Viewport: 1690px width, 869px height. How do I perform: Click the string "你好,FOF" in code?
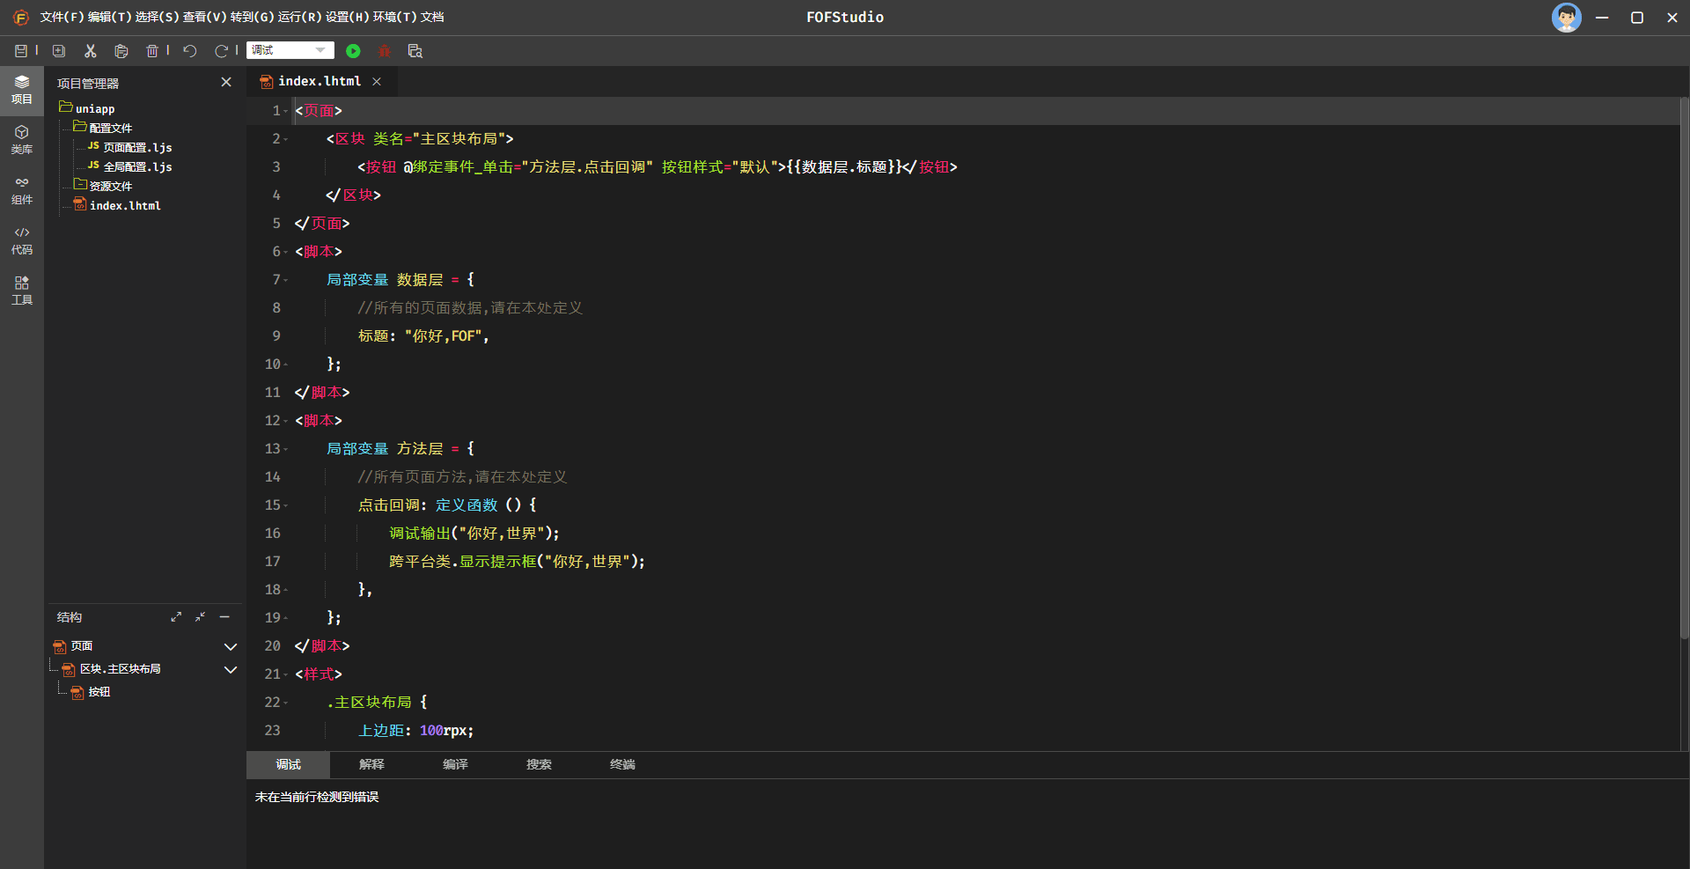click(443, 335)
